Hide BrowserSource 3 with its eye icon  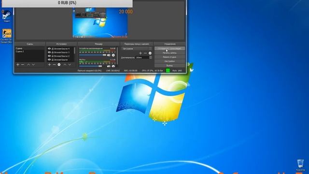coord(49,52)
